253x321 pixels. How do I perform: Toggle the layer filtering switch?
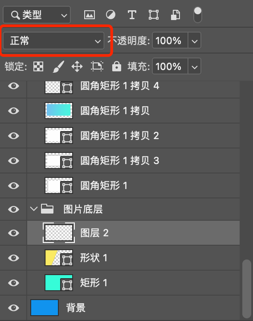tap(198, 15)
